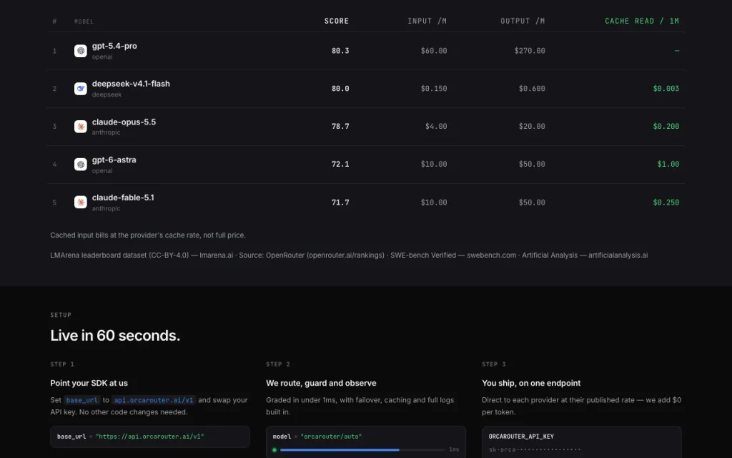Click the OpenAI icon beside gpt-6-astra

pyautogui.click(x=80, y=164)
